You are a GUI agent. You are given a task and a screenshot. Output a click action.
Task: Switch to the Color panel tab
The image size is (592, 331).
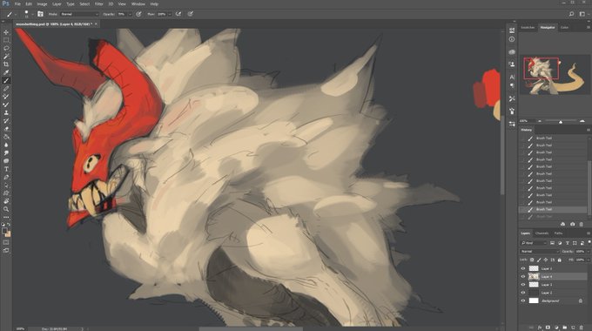pyautogui.click(x=564, y=27)
